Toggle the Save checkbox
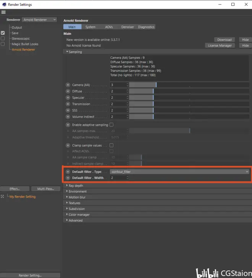The image size is (252, 278). click(3, 33)
